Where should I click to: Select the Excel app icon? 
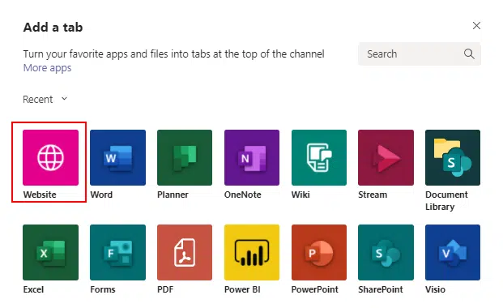coord(50,252)
